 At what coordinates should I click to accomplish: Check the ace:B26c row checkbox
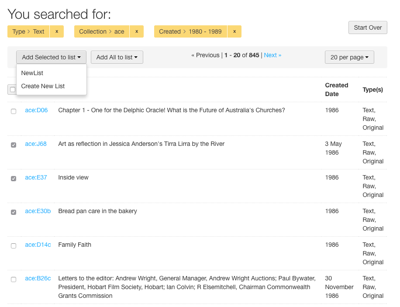click(14, 279)
